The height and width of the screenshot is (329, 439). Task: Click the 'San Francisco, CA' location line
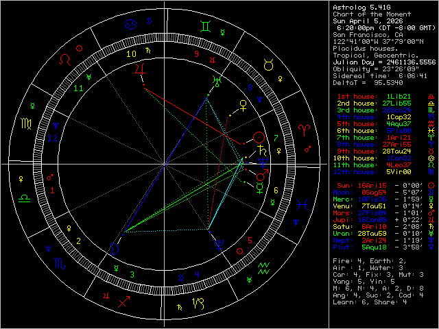pyautogui.click(x=368, y=35)
